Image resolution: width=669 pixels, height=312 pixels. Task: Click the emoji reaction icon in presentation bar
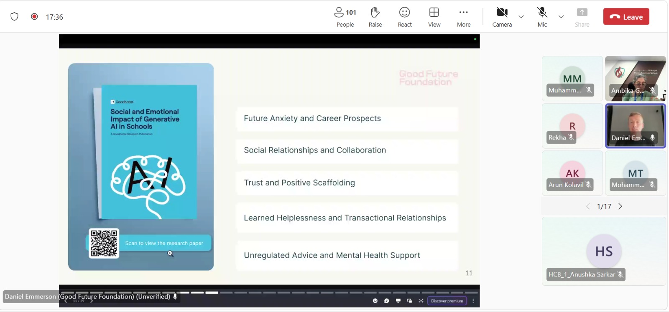[x=375, y=301]
